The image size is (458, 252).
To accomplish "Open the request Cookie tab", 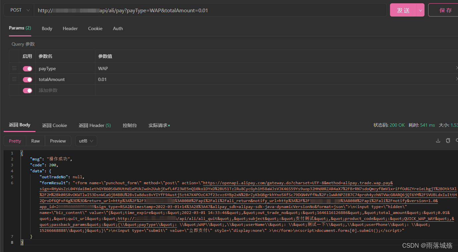I will point(95,28).
